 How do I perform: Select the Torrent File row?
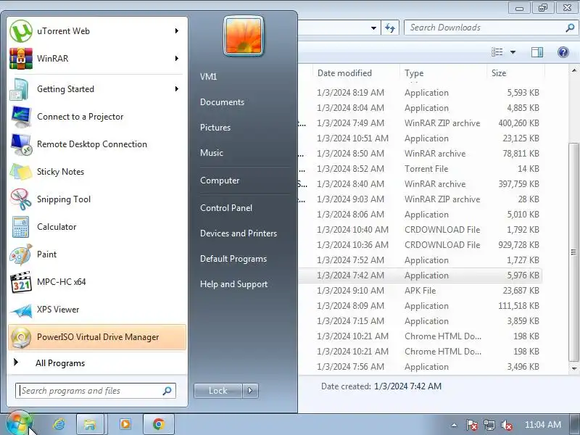point(420,169)
